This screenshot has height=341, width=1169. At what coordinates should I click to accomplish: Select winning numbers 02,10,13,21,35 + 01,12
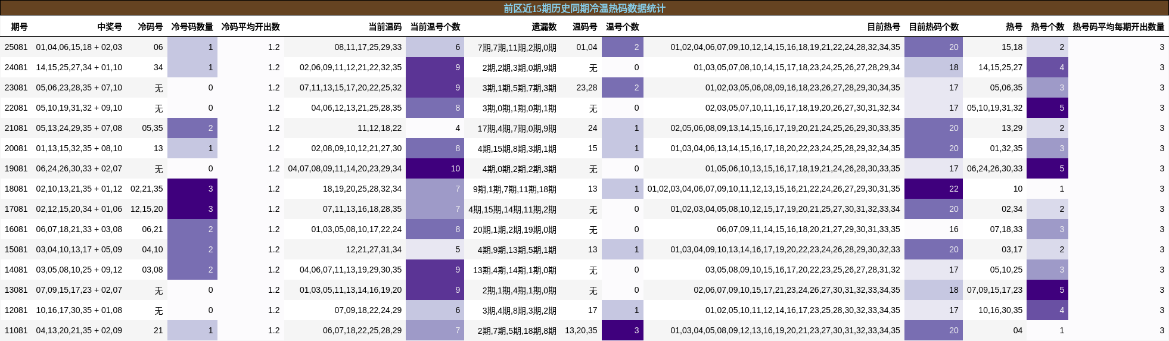pyautogui.click(x=79, y=189)
